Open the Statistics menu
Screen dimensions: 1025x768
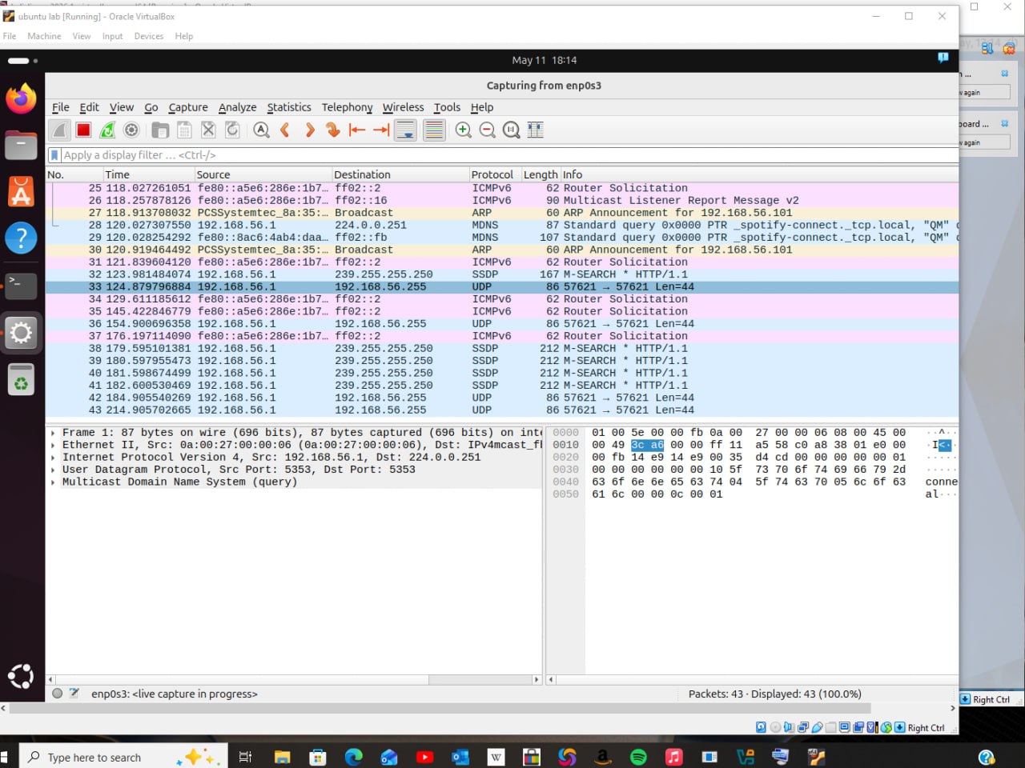click(289, 107)
